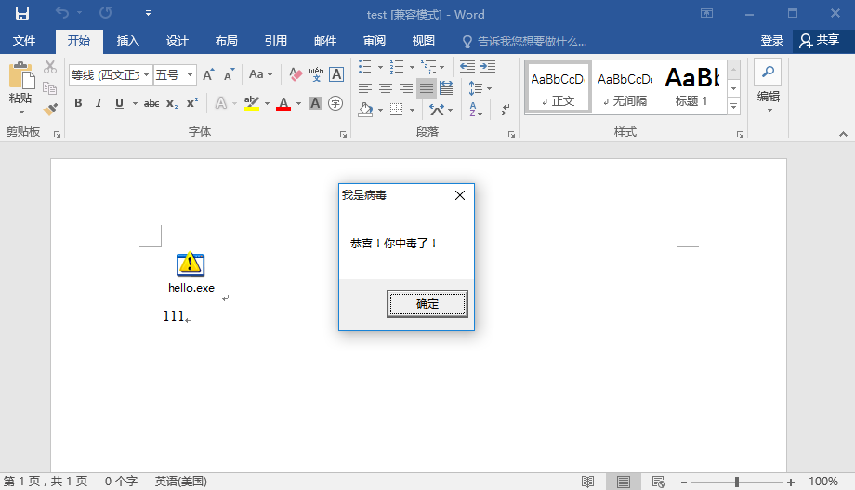Click the Tell Me search box
Viewport: 855px width, 490px height.
click(x=524, y=42)
